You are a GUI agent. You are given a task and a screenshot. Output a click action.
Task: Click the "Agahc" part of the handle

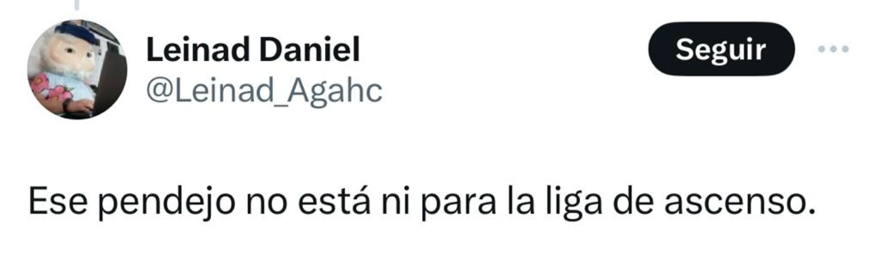point(335,91)
